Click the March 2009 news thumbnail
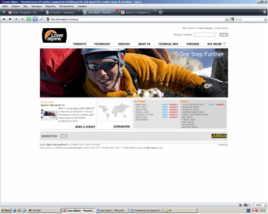The height and width of the screenshot is (214, 268). coord(49,115)
